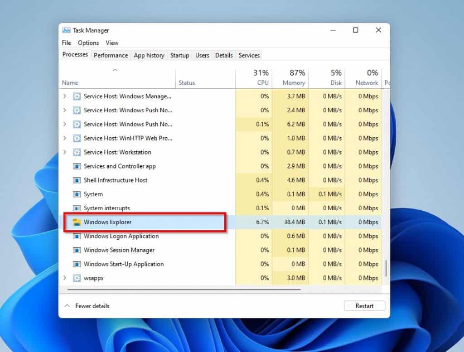The image size is (464, 352).
Task: Click the Task Manager title bar icon
Action: (66, 30)
